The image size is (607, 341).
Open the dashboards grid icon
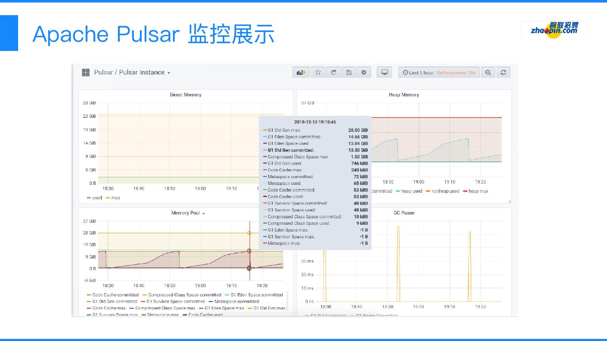click(86, 72)
